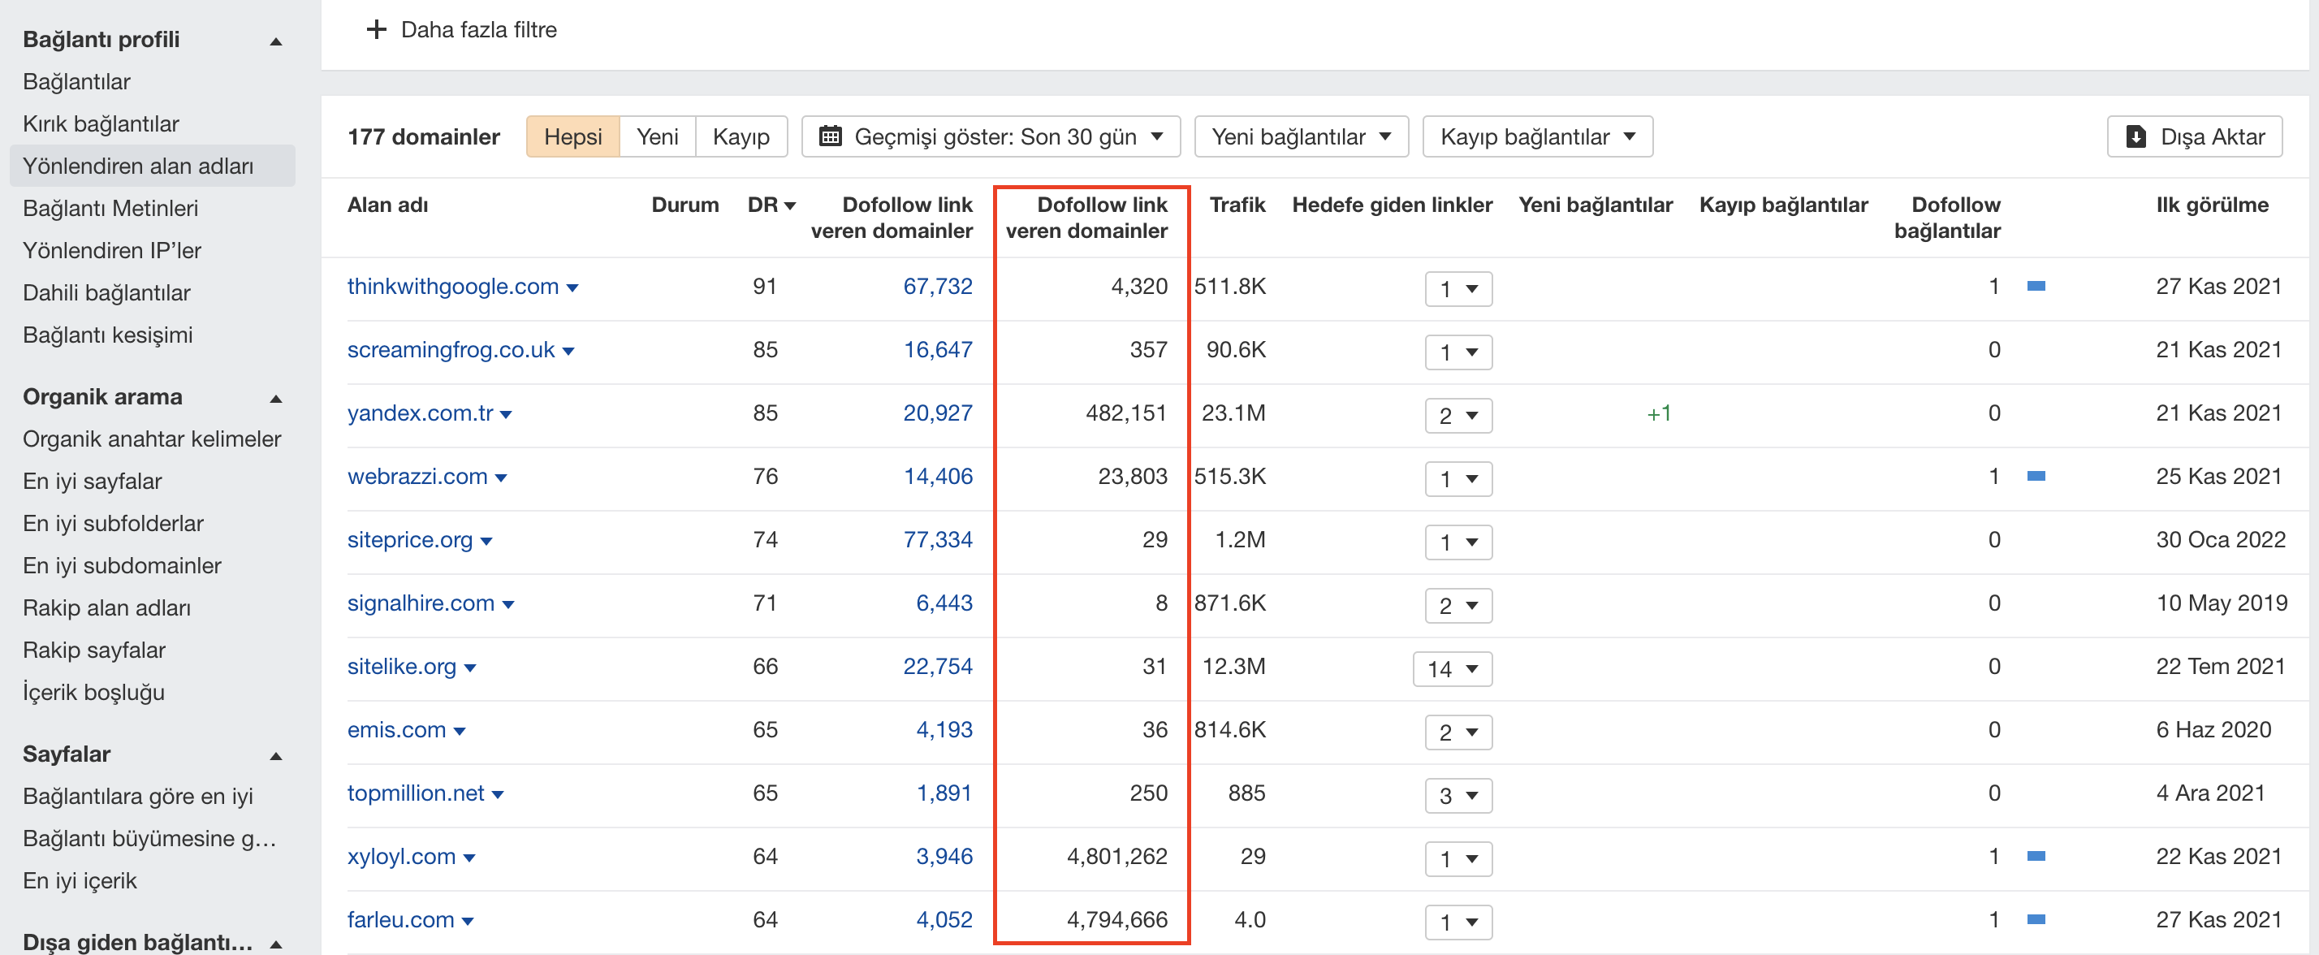The height and width of the screenshot is (955, 2319).
Task: Sort by the Alan adı column header
Action: [387, 205]
